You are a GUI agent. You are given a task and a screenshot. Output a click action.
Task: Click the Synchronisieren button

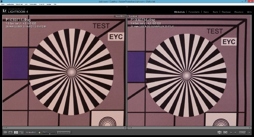64,132
